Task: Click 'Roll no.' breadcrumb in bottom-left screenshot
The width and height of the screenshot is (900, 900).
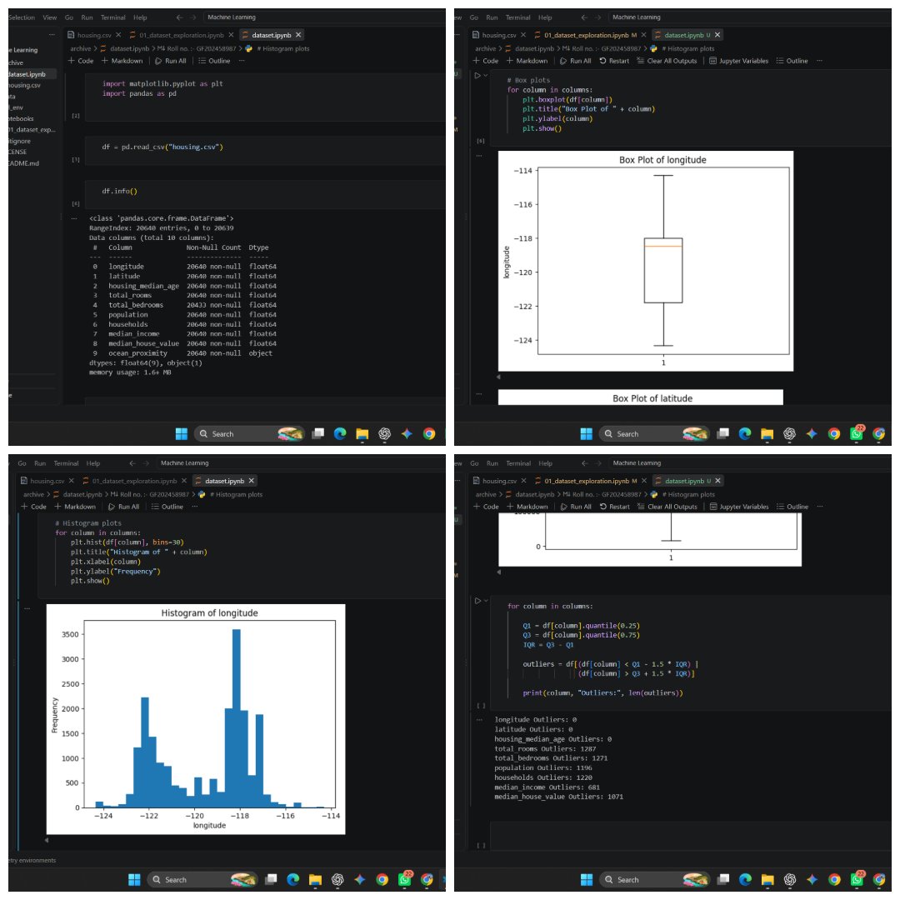Action: click(154, 495)
